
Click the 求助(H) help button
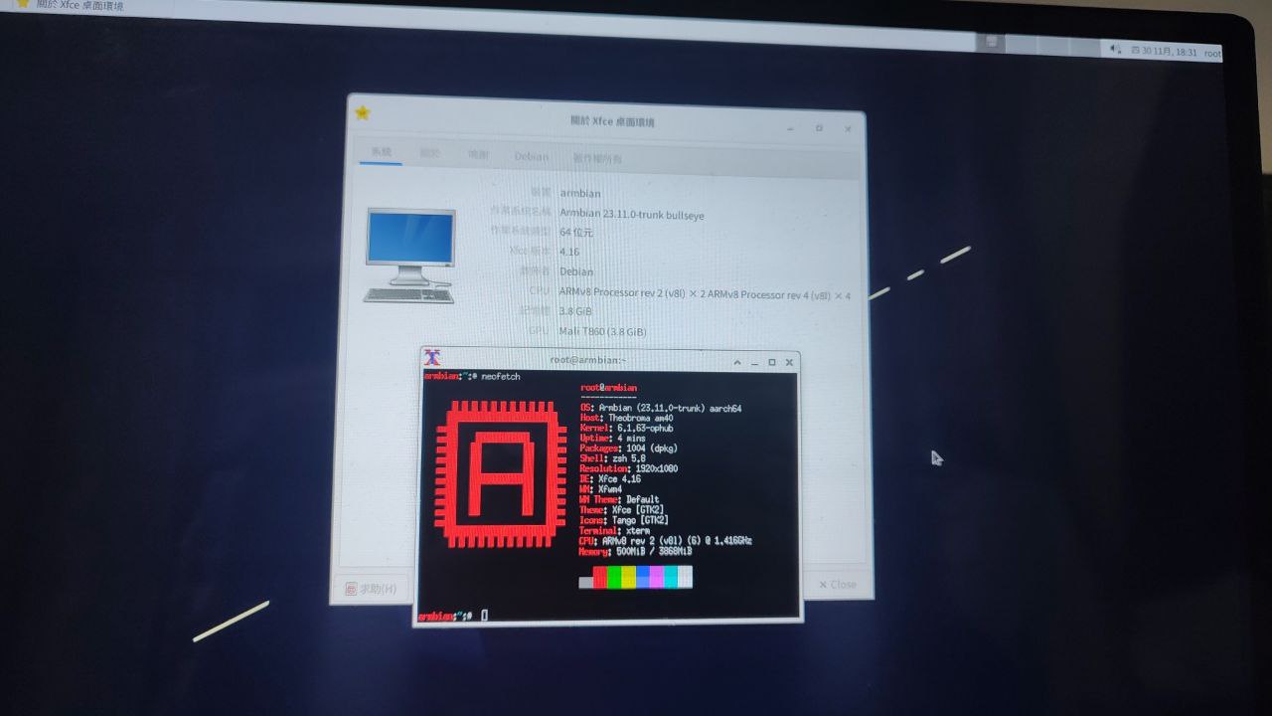click(370, 589)
